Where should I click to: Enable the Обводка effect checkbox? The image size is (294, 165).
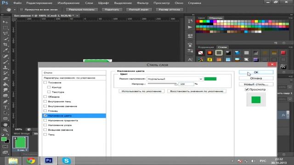(x=45, y=97)
